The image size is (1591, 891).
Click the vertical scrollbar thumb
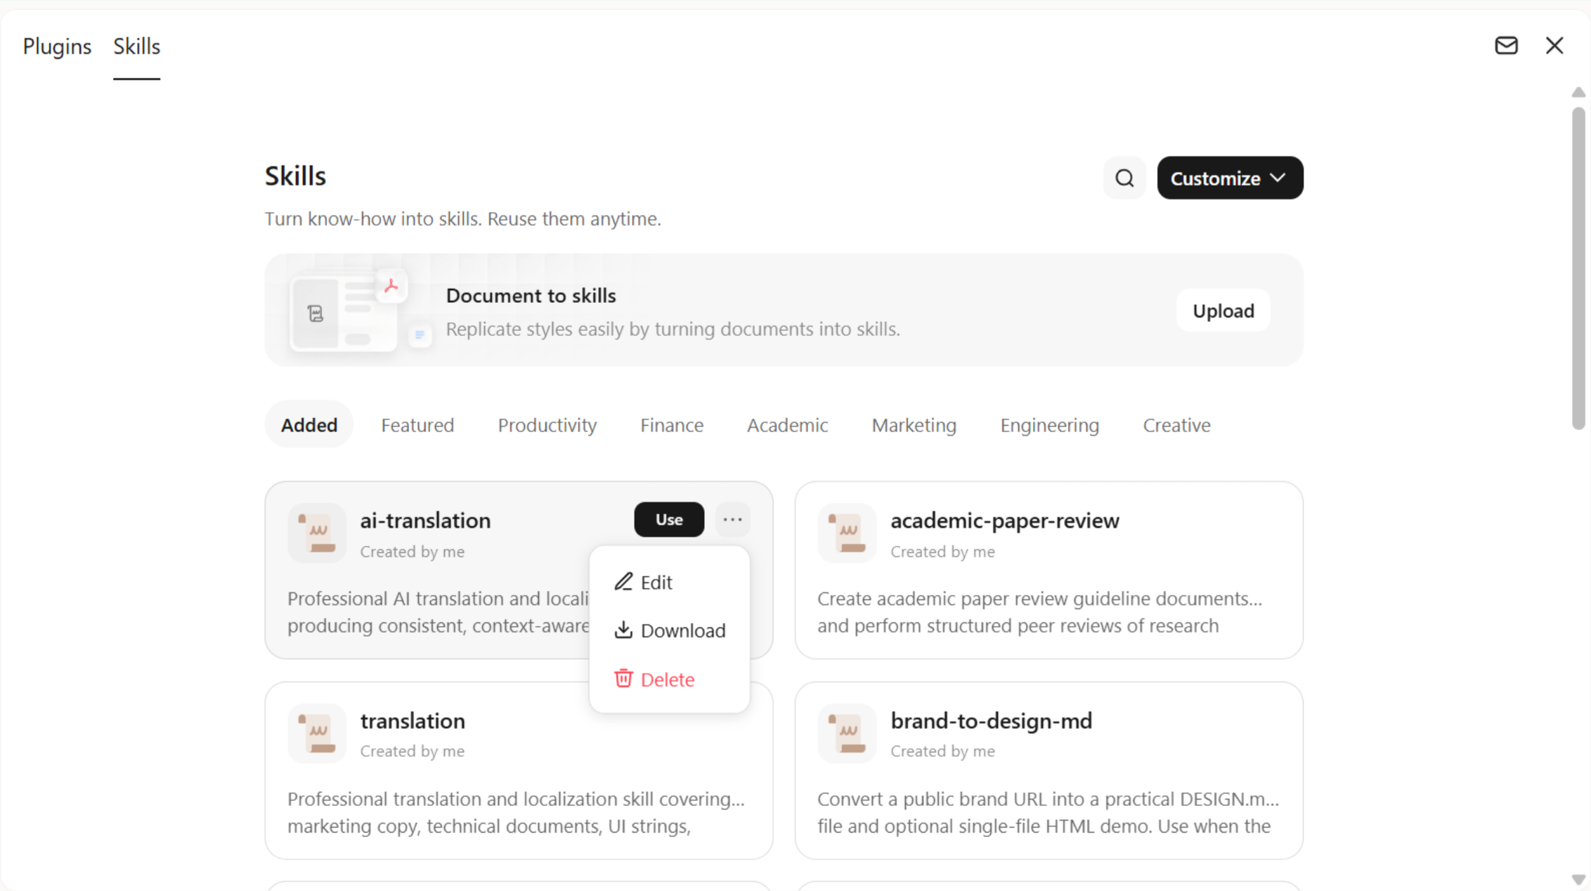1578,267
